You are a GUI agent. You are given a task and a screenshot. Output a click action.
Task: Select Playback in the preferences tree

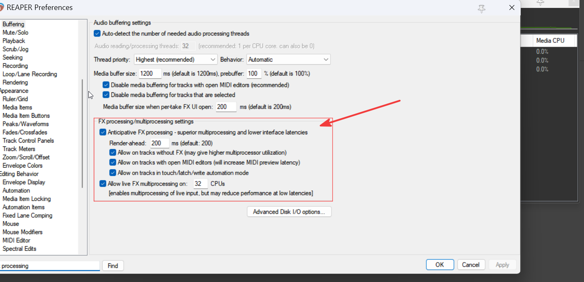click(x=14, y=41)
